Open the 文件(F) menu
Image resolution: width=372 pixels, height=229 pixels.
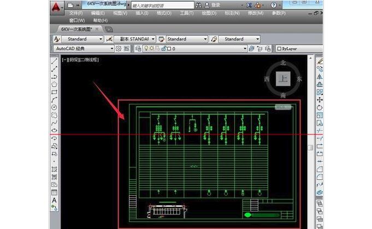click(76, 13)
